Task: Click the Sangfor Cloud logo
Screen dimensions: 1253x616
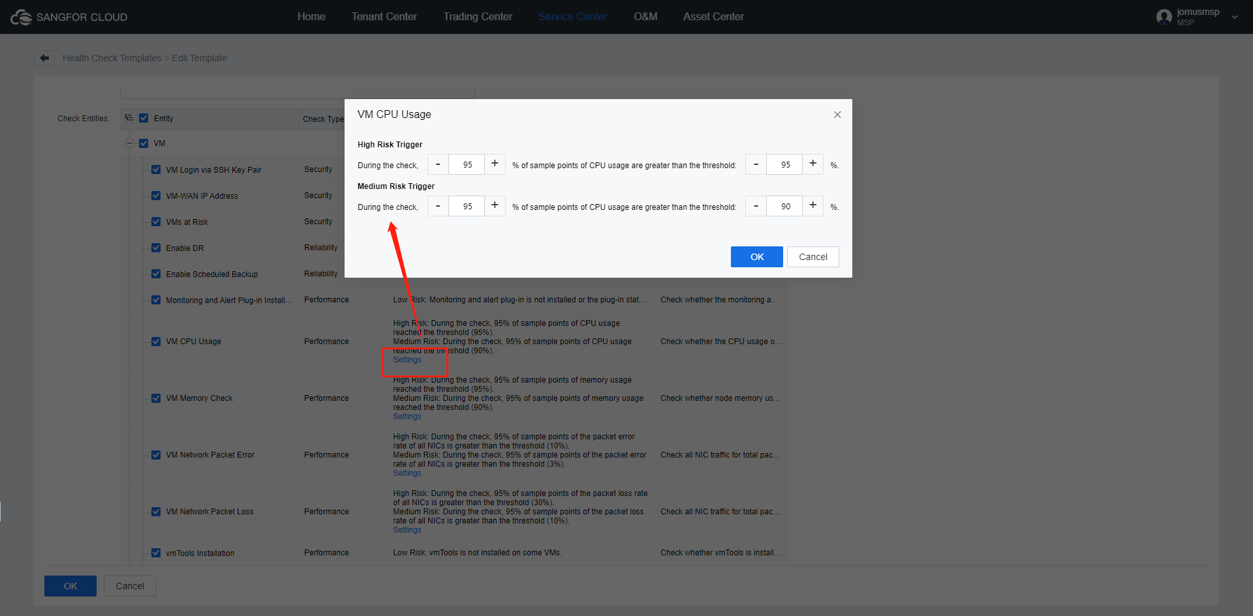Action: pyautogui.click(x=69, y=17)
